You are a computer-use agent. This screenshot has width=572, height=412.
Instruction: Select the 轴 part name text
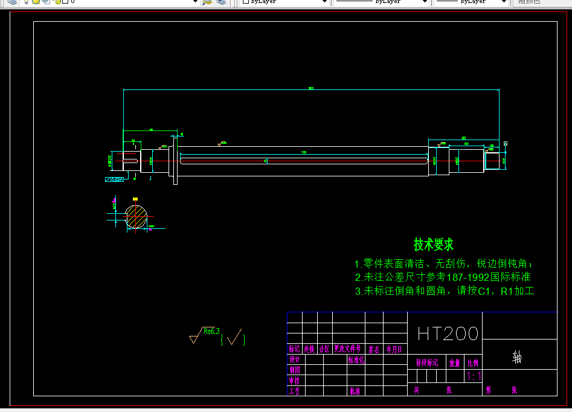click(x=517, y=357)
